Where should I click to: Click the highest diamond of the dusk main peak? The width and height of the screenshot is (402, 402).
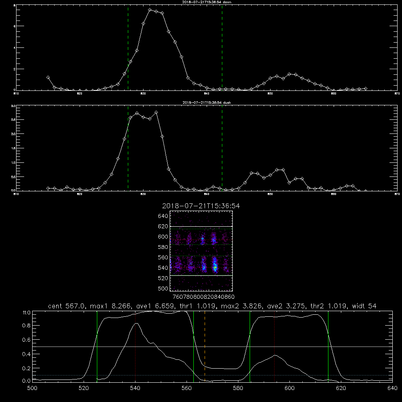tap(156, 113)
